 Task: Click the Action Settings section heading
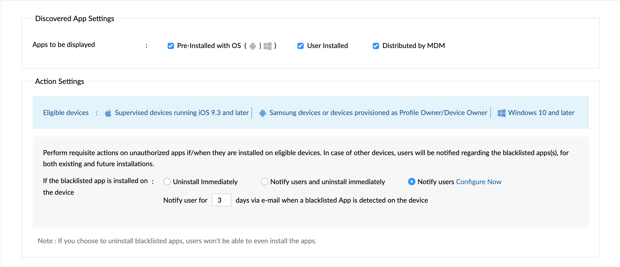click(x=60, y=81)
